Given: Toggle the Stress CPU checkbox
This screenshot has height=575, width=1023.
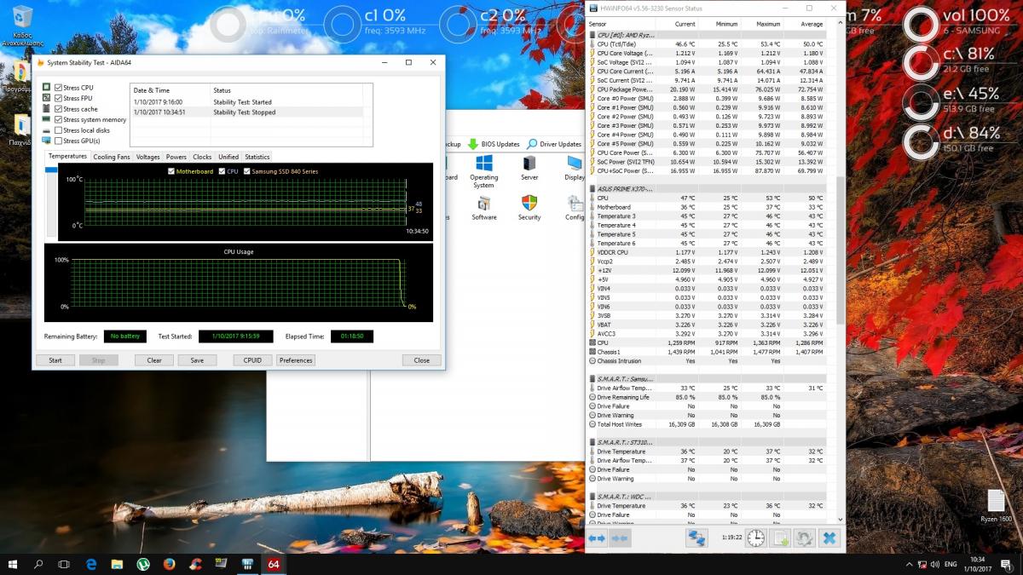Looking at the screenshot, I should tap(58, 88).
